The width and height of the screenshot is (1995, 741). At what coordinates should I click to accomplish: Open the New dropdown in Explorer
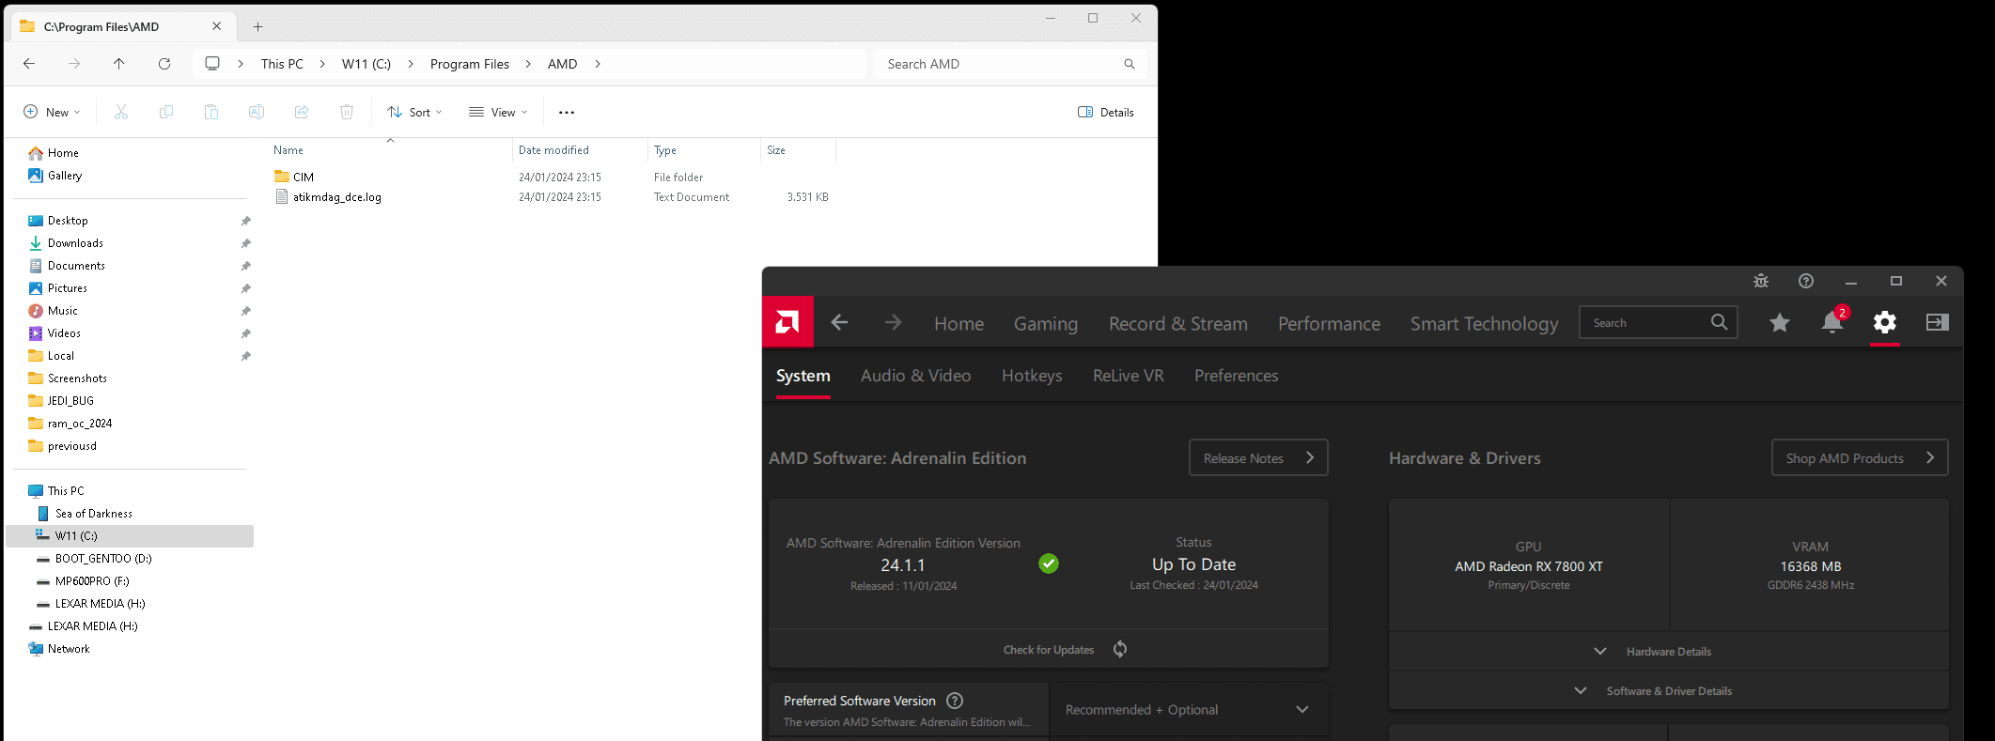[x=52, y=112]
